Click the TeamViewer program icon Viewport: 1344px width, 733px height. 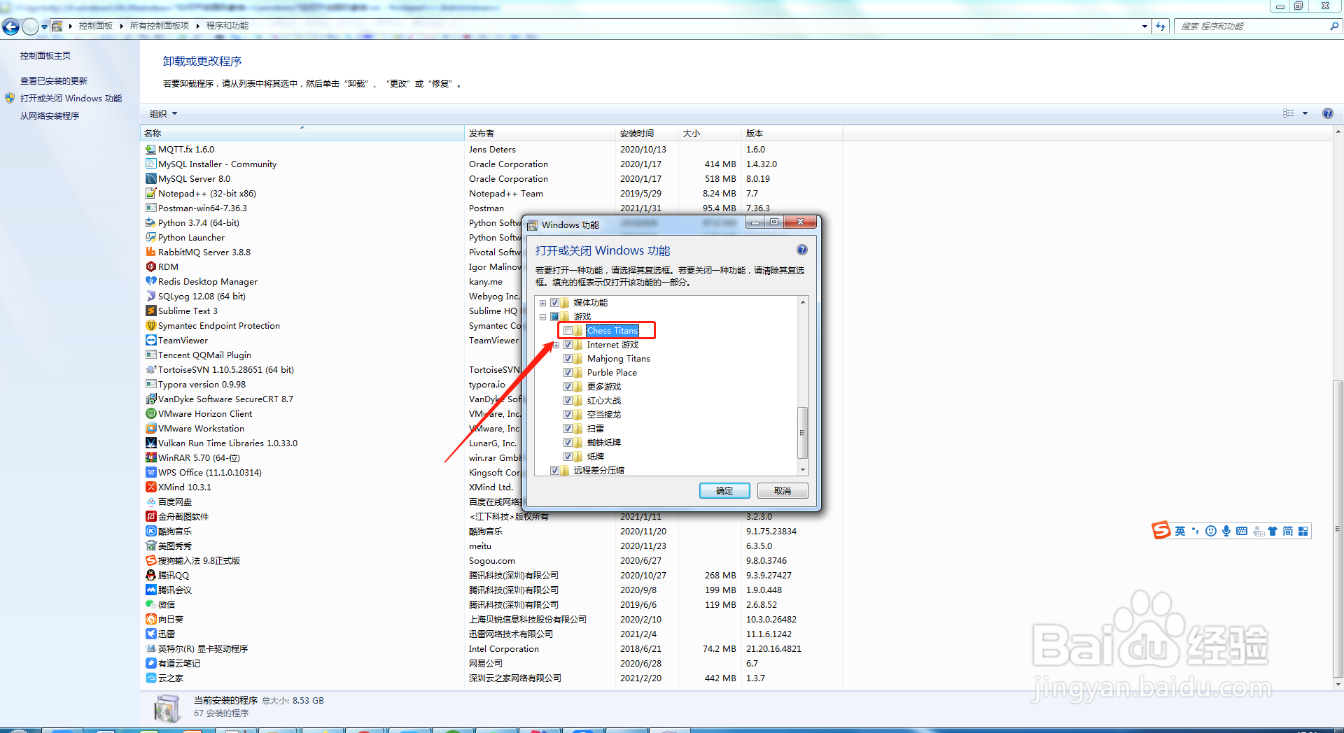150,341
